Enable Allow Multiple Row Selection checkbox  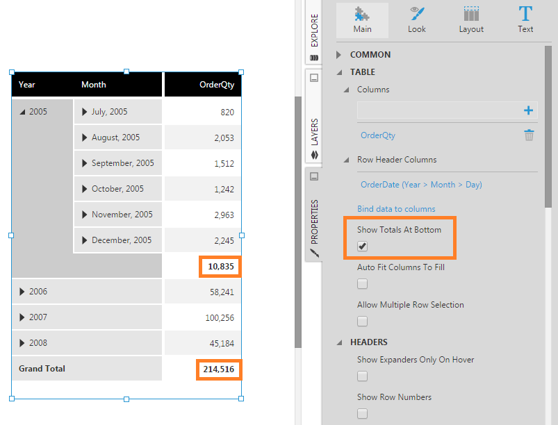coord(362,321)
